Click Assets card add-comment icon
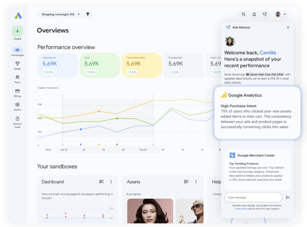Viewport: 307px width, 227px height. tap(186, 182)
